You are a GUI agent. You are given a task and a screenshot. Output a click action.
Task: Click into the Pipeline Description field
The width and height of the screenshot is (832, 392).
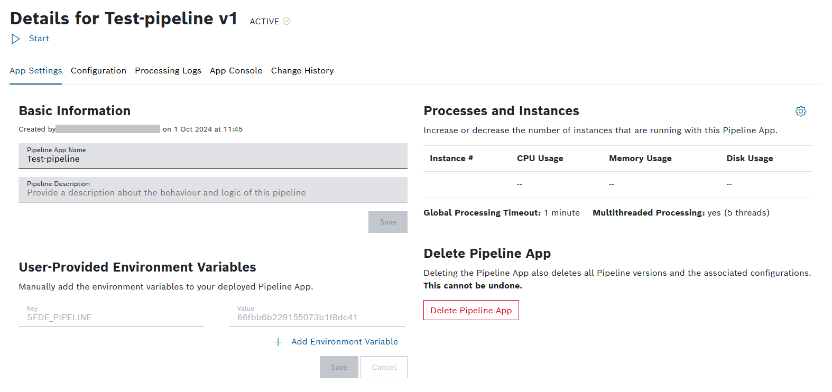tap(212, 192)
